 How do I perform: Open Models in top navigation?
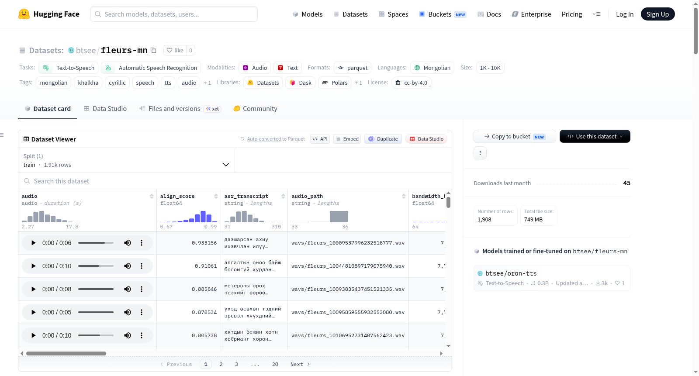(x=308, y=14)
